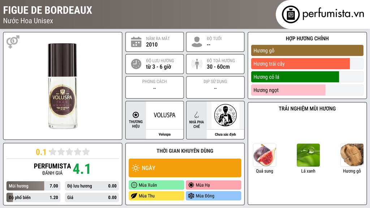Open the Lá xanh note image
Image resolution: width=370 pixels, height=208 pixels.
308,155
